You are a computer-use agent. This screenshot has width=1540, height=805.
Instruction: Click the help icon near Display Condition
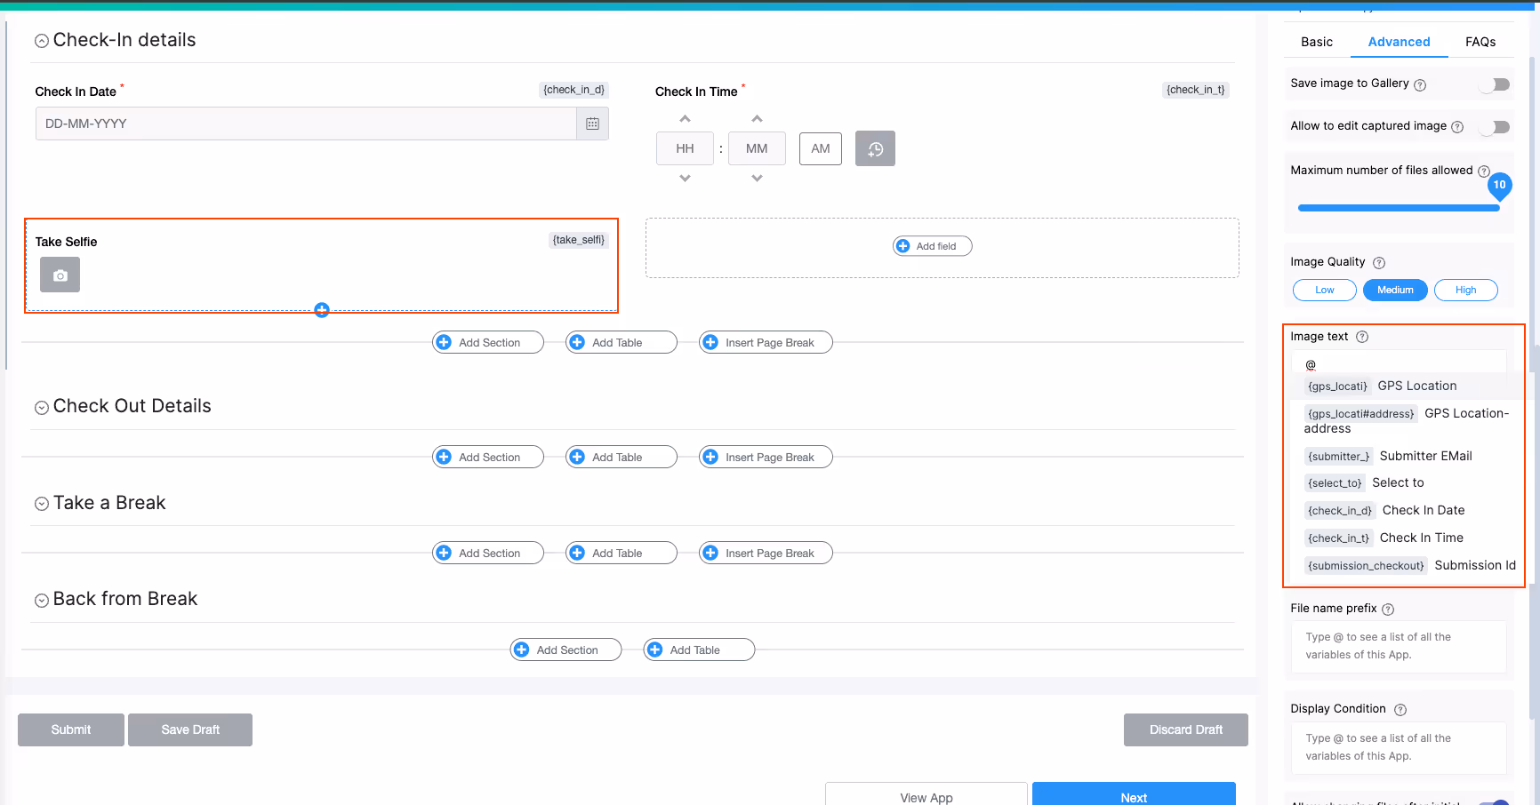coord(1400,709)
